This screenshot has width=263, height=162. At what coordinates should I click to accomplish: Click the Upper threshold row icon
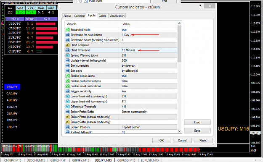point(67,102)
